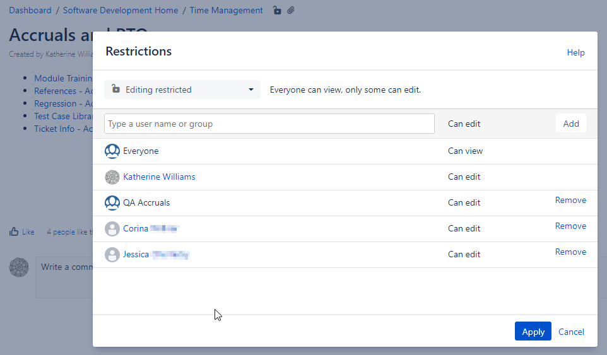Open Software Development Home breadcrumb
Image resolution: width=607 pixels, height=355 pixels.
tap(121, 11)
